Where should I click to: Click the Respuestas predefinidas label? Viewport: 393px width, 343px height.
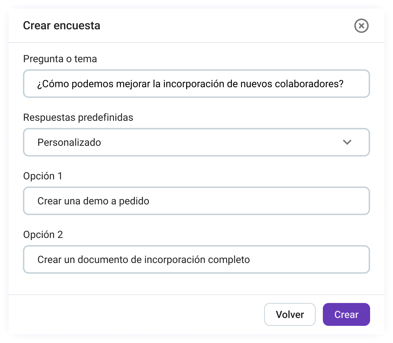(78, 117)
